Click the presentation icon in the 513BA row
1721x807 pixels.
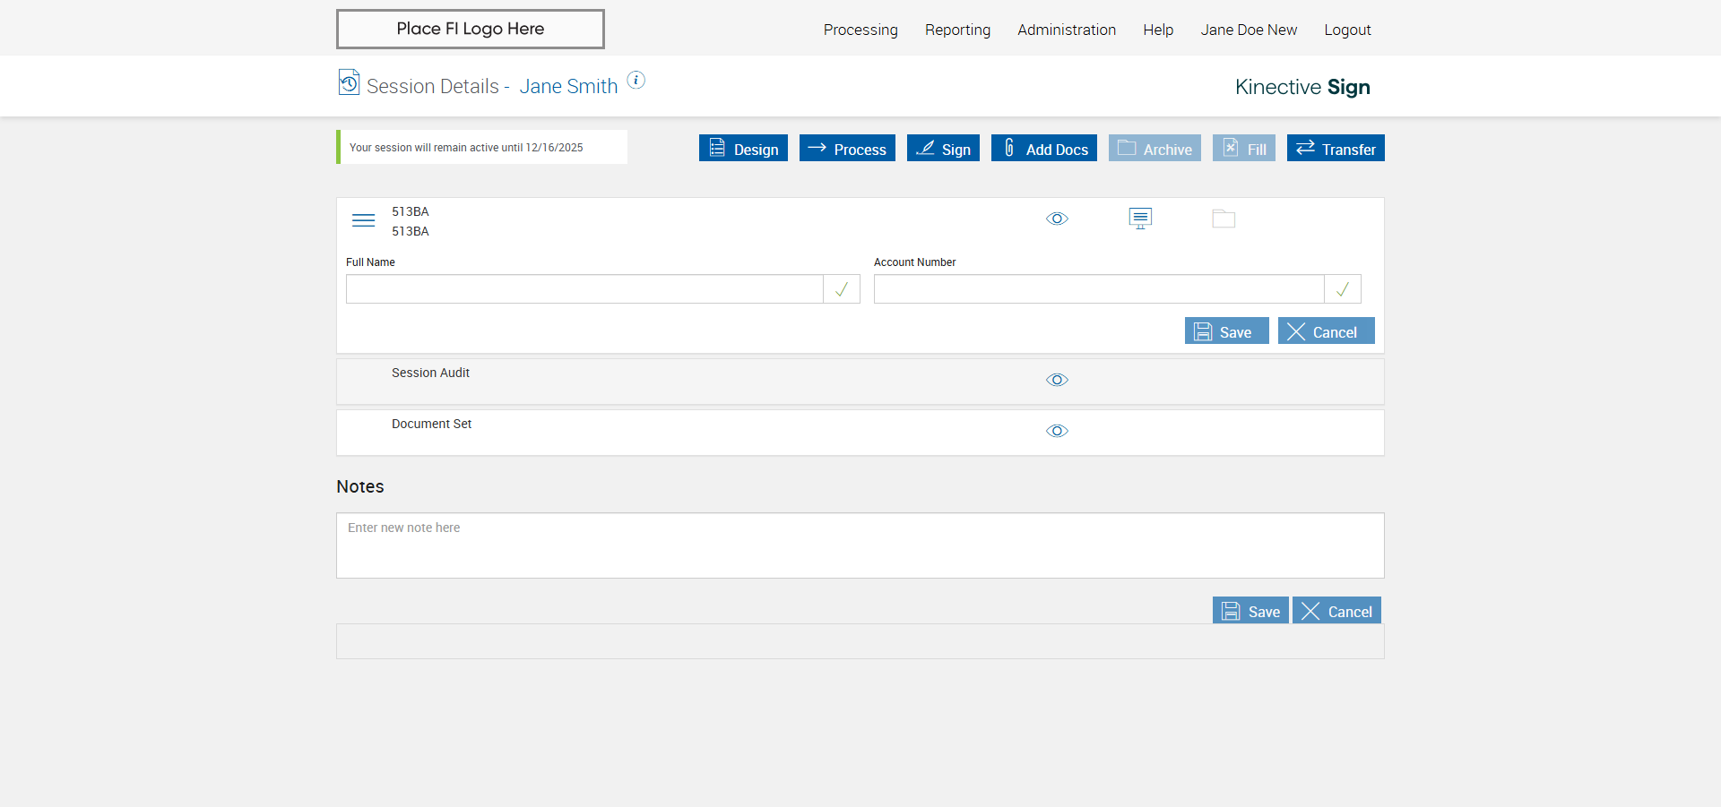click(1140, 219)
